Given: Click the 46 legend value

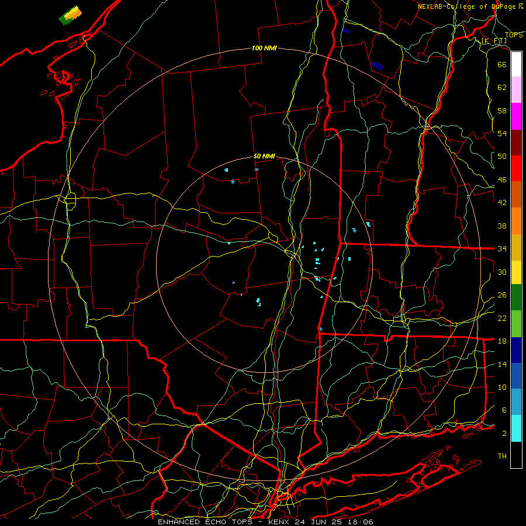Looking at the screenshot, I should [x=502, y=179].
